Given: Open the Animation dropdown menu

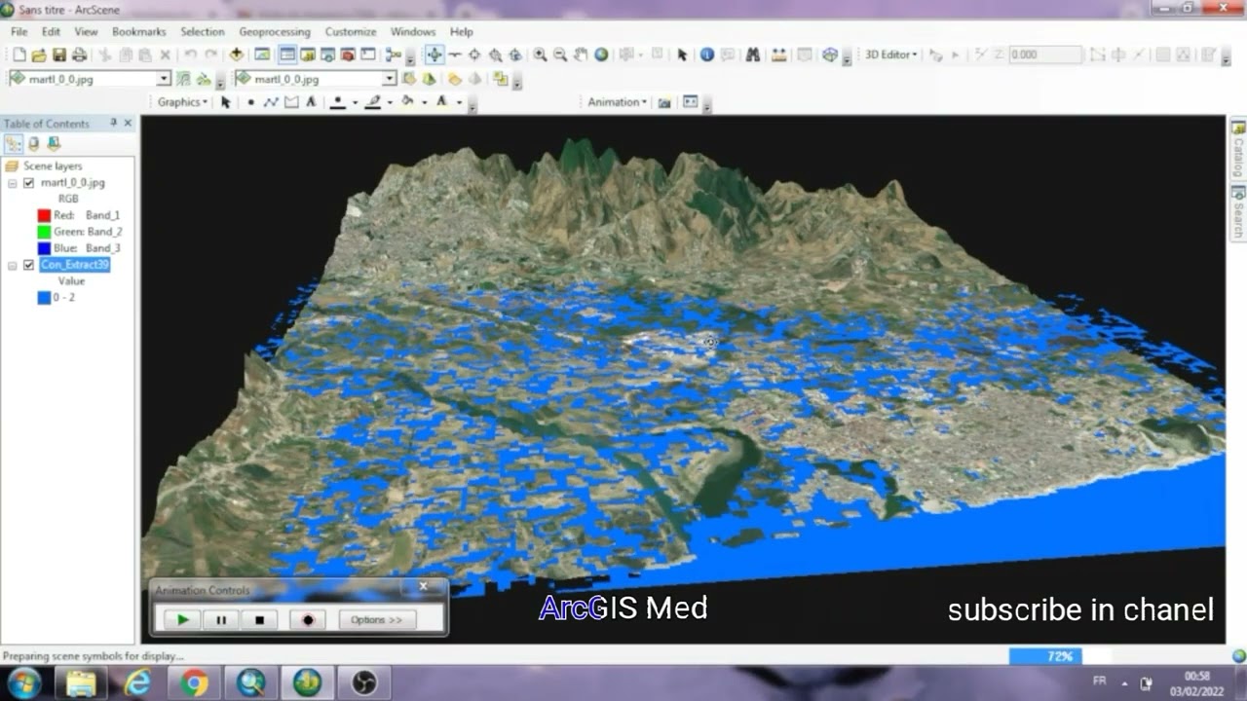Looking at the screenshot, I should 617,102.
